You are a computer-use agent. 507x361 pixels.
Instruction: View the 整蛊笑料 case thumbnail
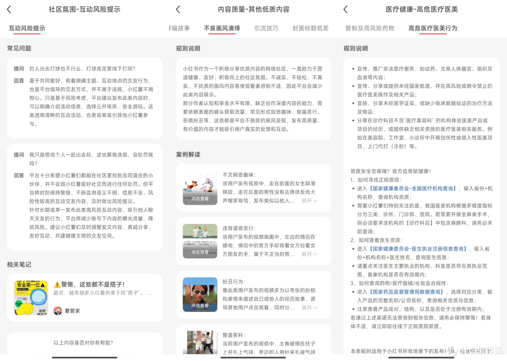[200, 342]
